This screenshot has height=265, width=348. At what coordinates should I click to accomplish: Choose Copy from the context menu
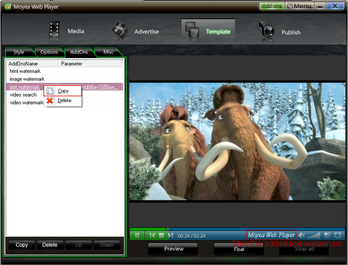pyautogui.click(x=63, y=91)
